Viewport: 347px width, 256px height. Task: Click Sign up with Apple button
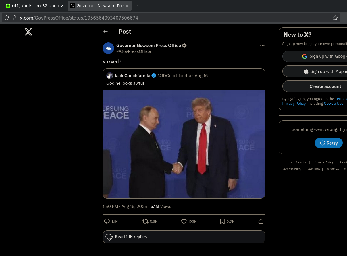click(x=315, y=71)
